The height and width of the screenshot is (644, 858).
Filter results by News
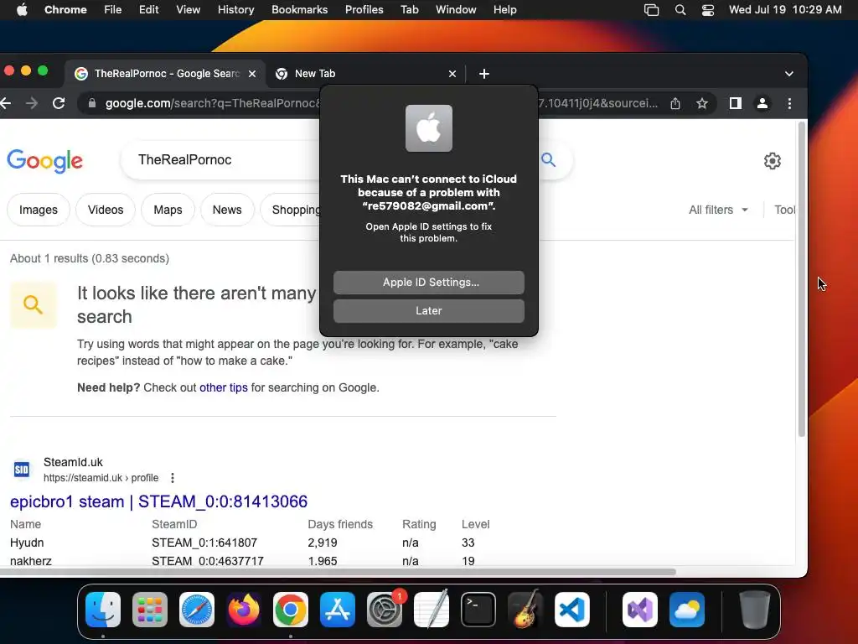227,210
